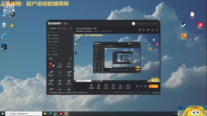Switch to the second scene tab
The width and height of the screenshot is (207, 116).
59,28
